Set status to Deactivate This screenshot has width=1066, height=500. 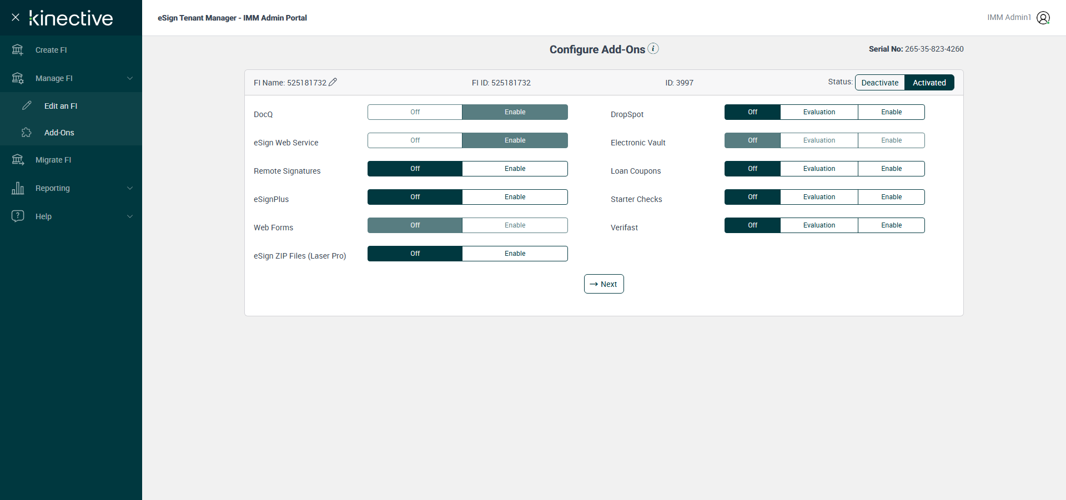[x=880, y=83]
